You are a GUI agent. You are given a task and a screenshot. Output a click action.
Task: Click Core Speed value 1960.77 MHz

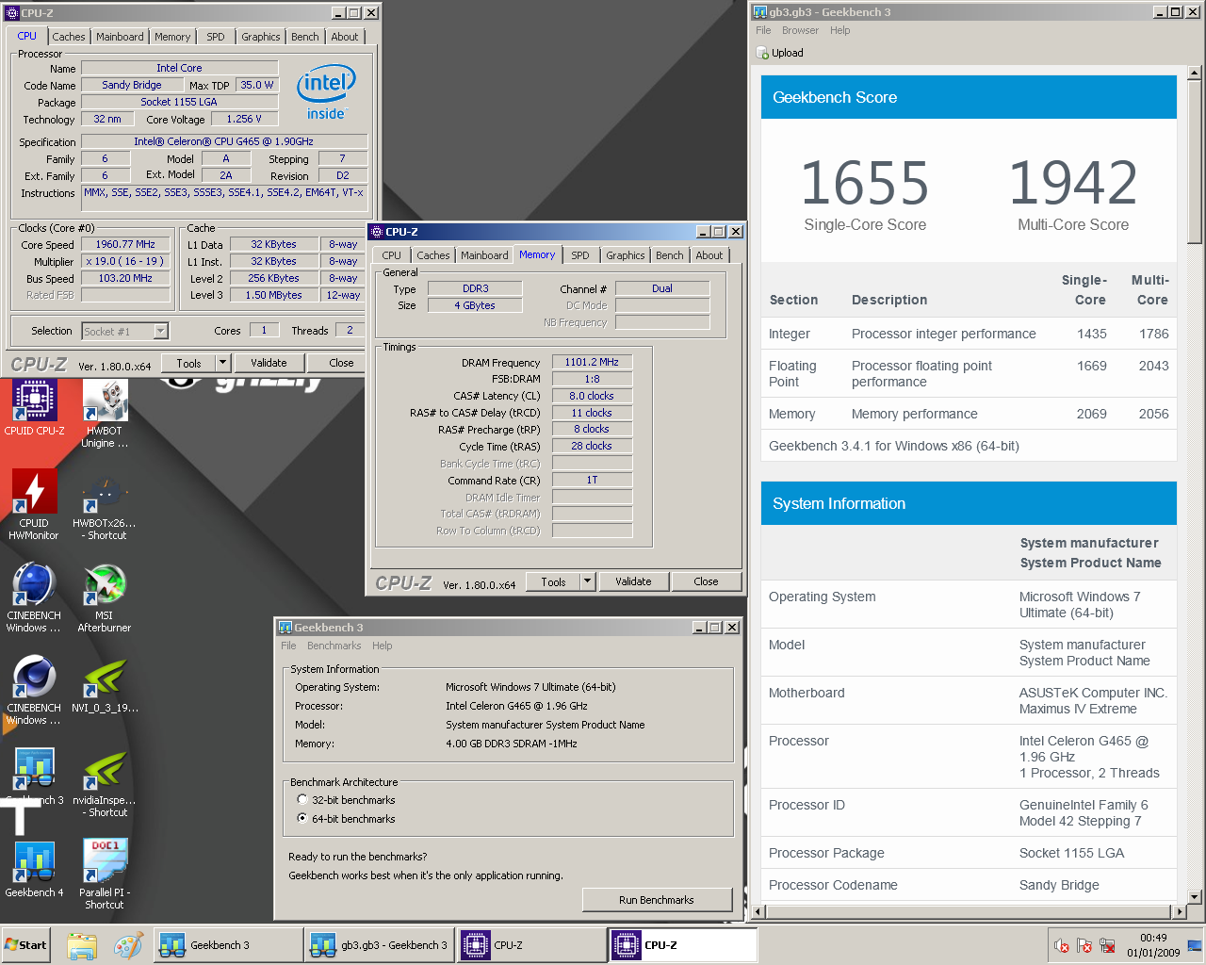(x=125, y=244)
